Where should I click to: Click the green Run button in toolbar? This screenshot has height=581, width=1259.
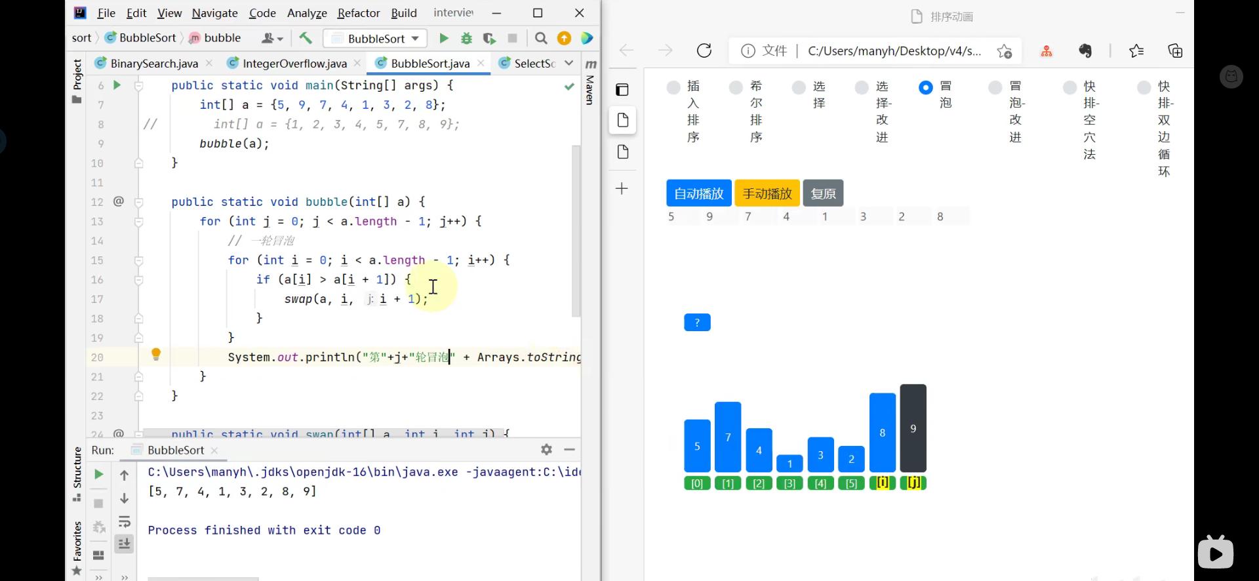click(444, 39)
